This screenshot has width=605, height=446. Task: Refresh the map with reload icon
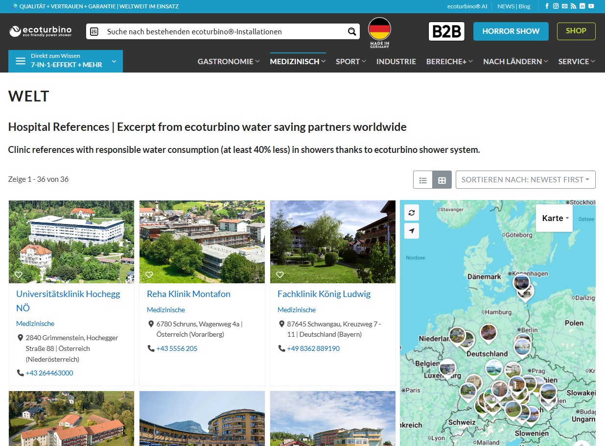click(412, 213)
